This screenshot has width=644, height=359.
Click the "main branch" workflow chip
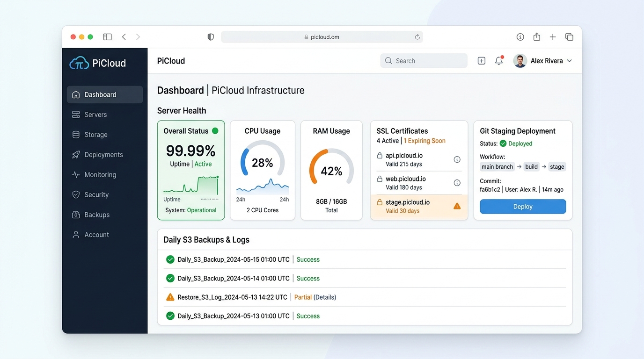point(497,167)
